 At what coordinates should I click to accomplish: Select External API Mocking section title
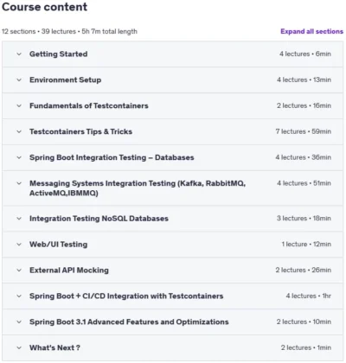pos(69,271)
